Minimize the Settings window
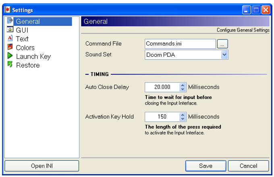274x177 pixels. (246, 10)
